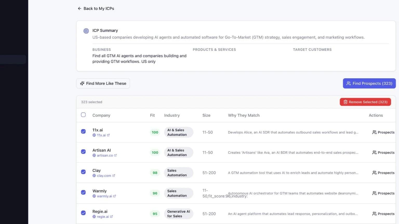Click globe icon beside 11x.ai link
Viewport: 399px width, 224px height.
(94, 135)
